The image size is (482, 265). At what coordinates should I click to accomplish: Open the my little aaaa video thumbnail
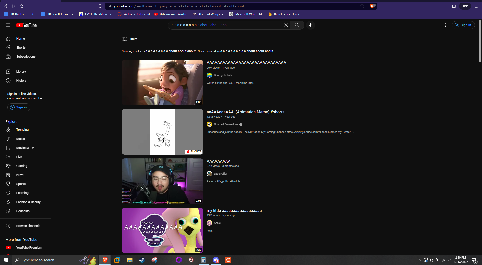coord(162,230)
